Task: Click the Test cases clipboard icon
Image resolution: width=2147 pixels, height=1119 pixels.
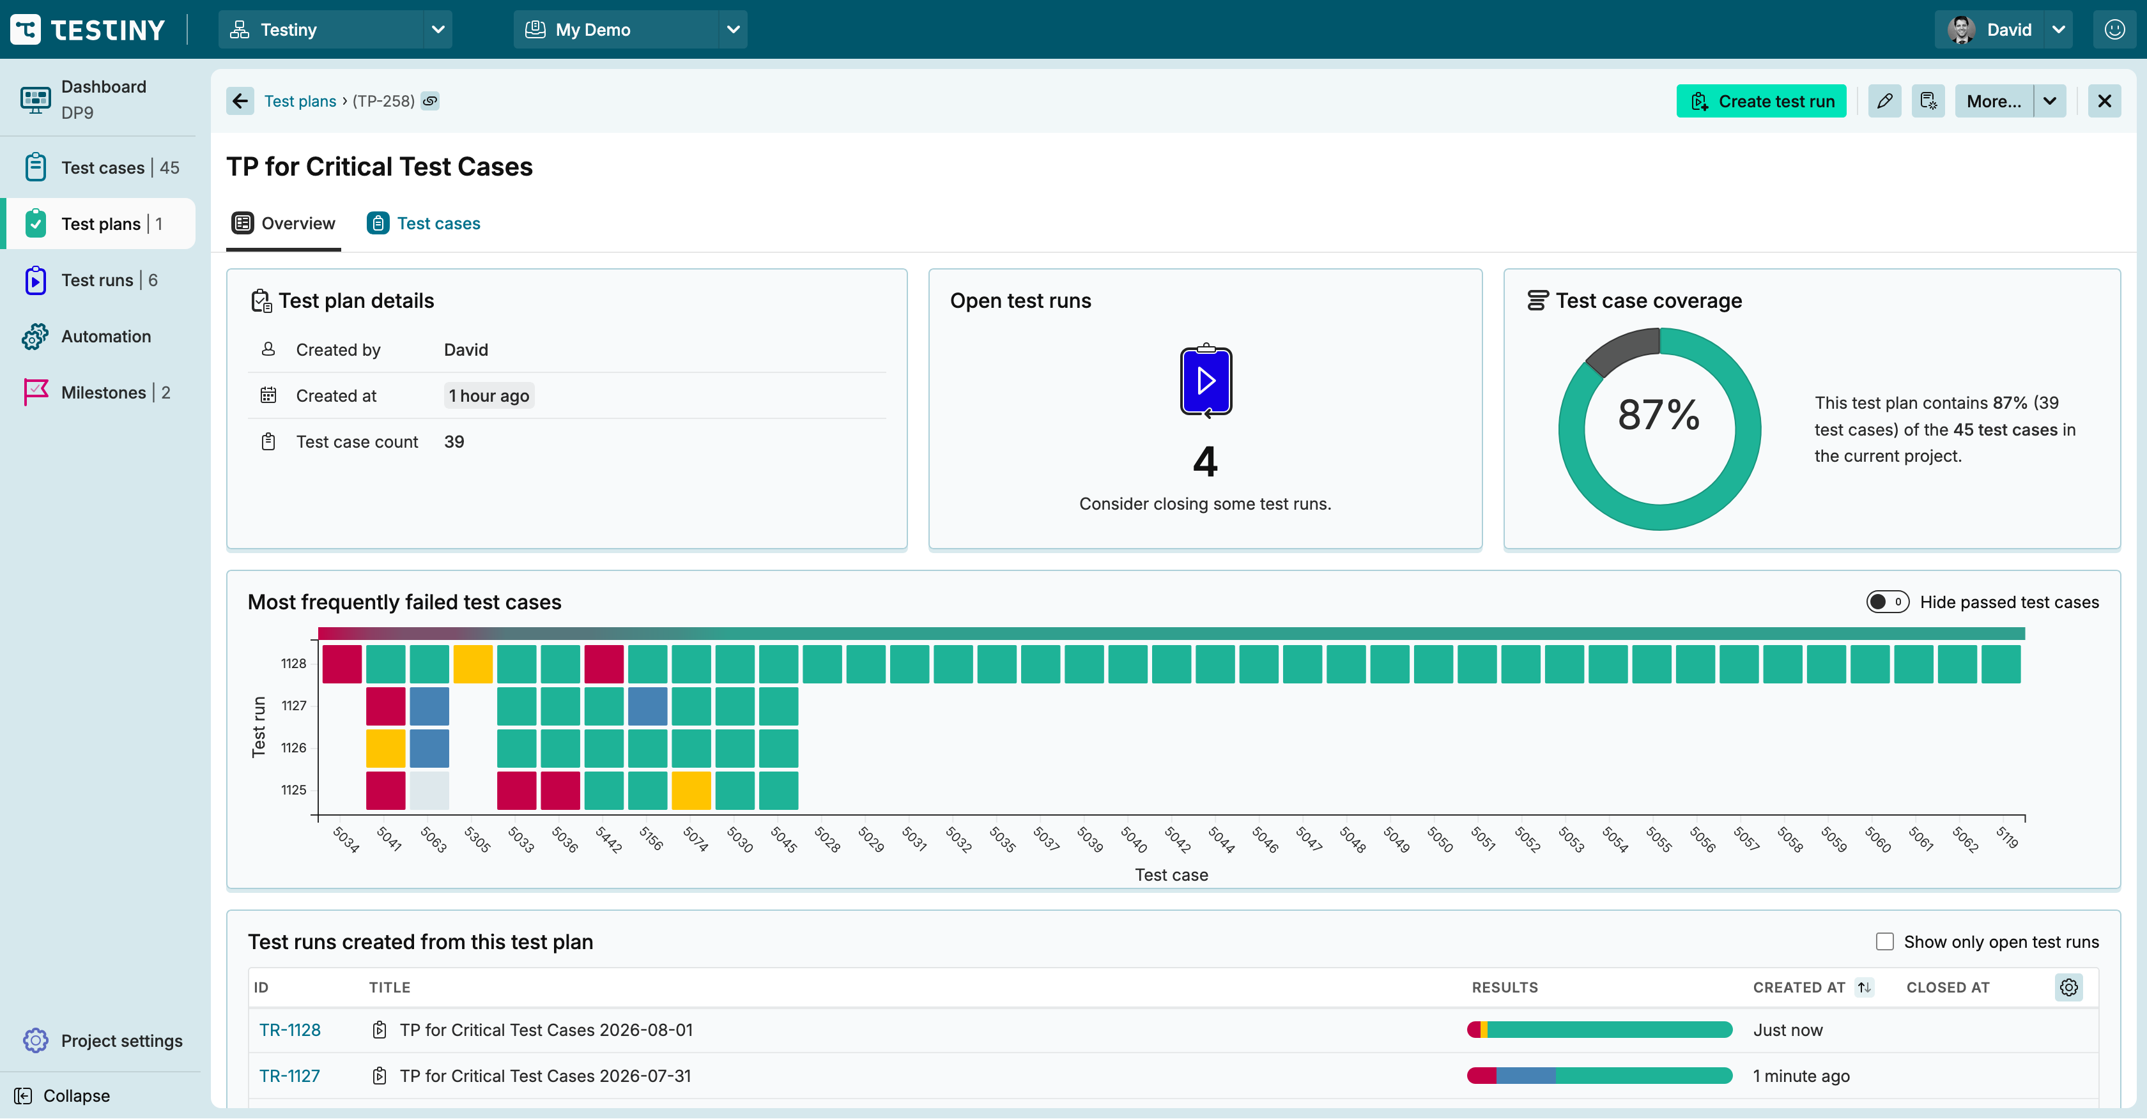Action: 35,167
